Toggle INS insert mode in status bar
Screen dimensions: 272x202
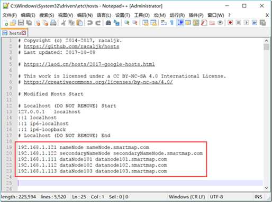click(258, 197)
